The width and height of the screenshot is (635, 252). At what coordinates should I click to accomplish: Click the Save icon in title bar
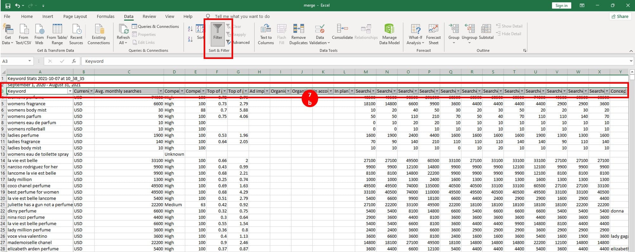point(8,6)
